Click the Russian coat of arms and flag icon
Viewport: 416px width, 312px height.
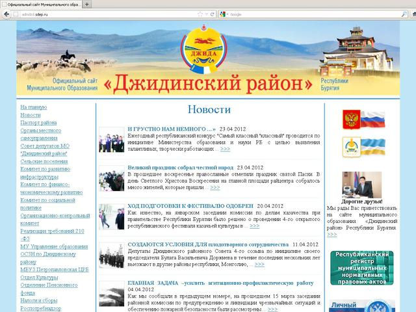(363, 120)
